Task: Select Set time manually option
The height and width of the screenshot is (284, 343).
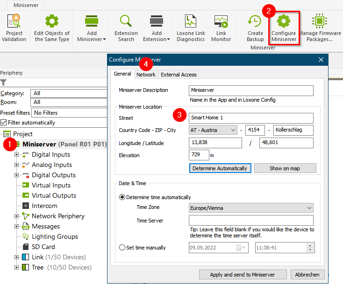Action: [x=122, y=248]
